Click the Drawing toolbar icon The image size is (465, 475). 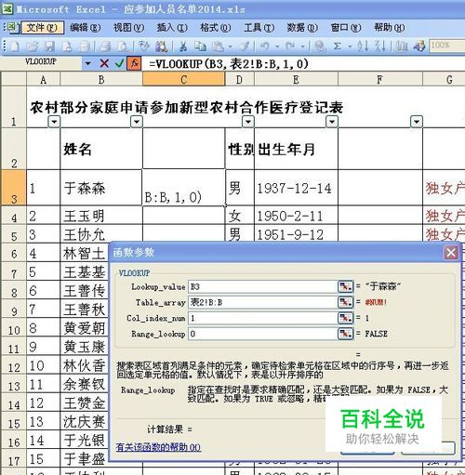coord(419,46)
